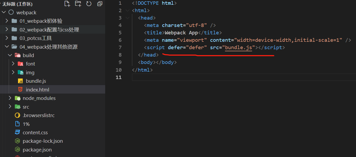
Task: Click the font folder icon
Action: point(21,64)
